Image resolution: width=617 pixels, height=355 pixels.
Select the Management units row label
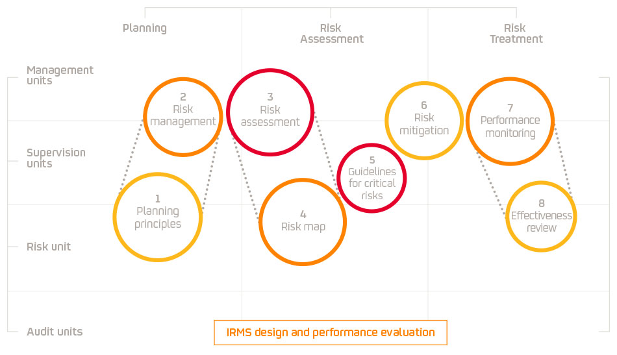(60, 75)
